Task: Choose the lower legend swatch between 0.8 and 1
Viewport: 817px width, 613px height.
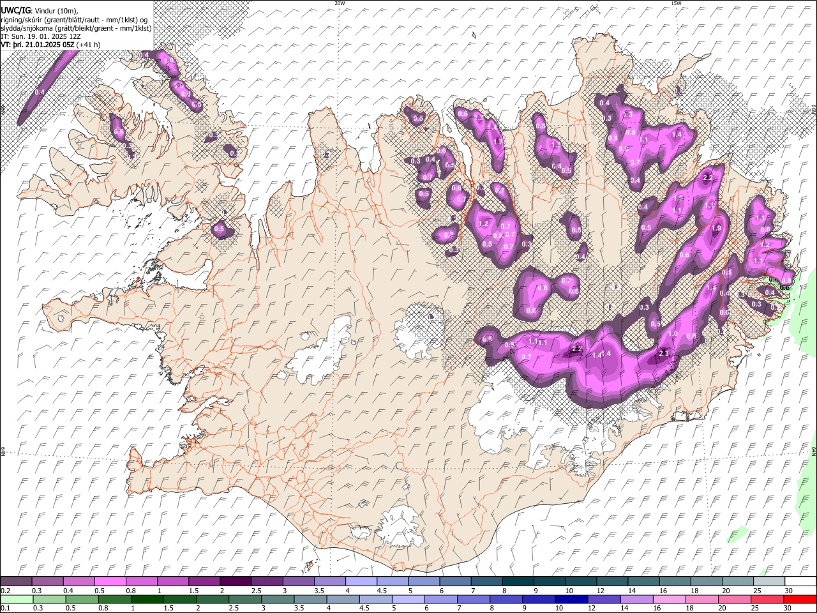Action: pos(114,599)
